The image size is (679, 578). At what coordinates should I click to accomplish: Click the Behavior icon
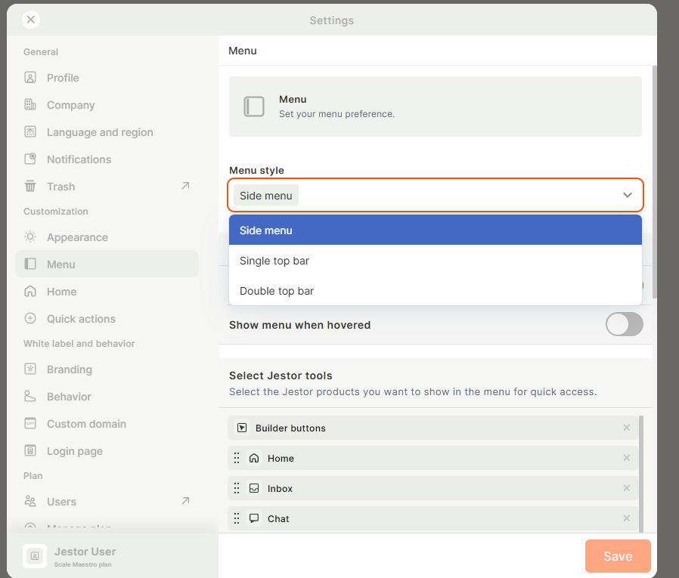tap(30, 397)
